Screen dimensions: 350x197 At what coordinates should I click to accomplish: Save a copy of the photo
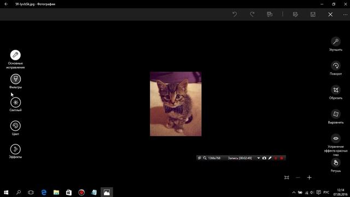[295, 15]
